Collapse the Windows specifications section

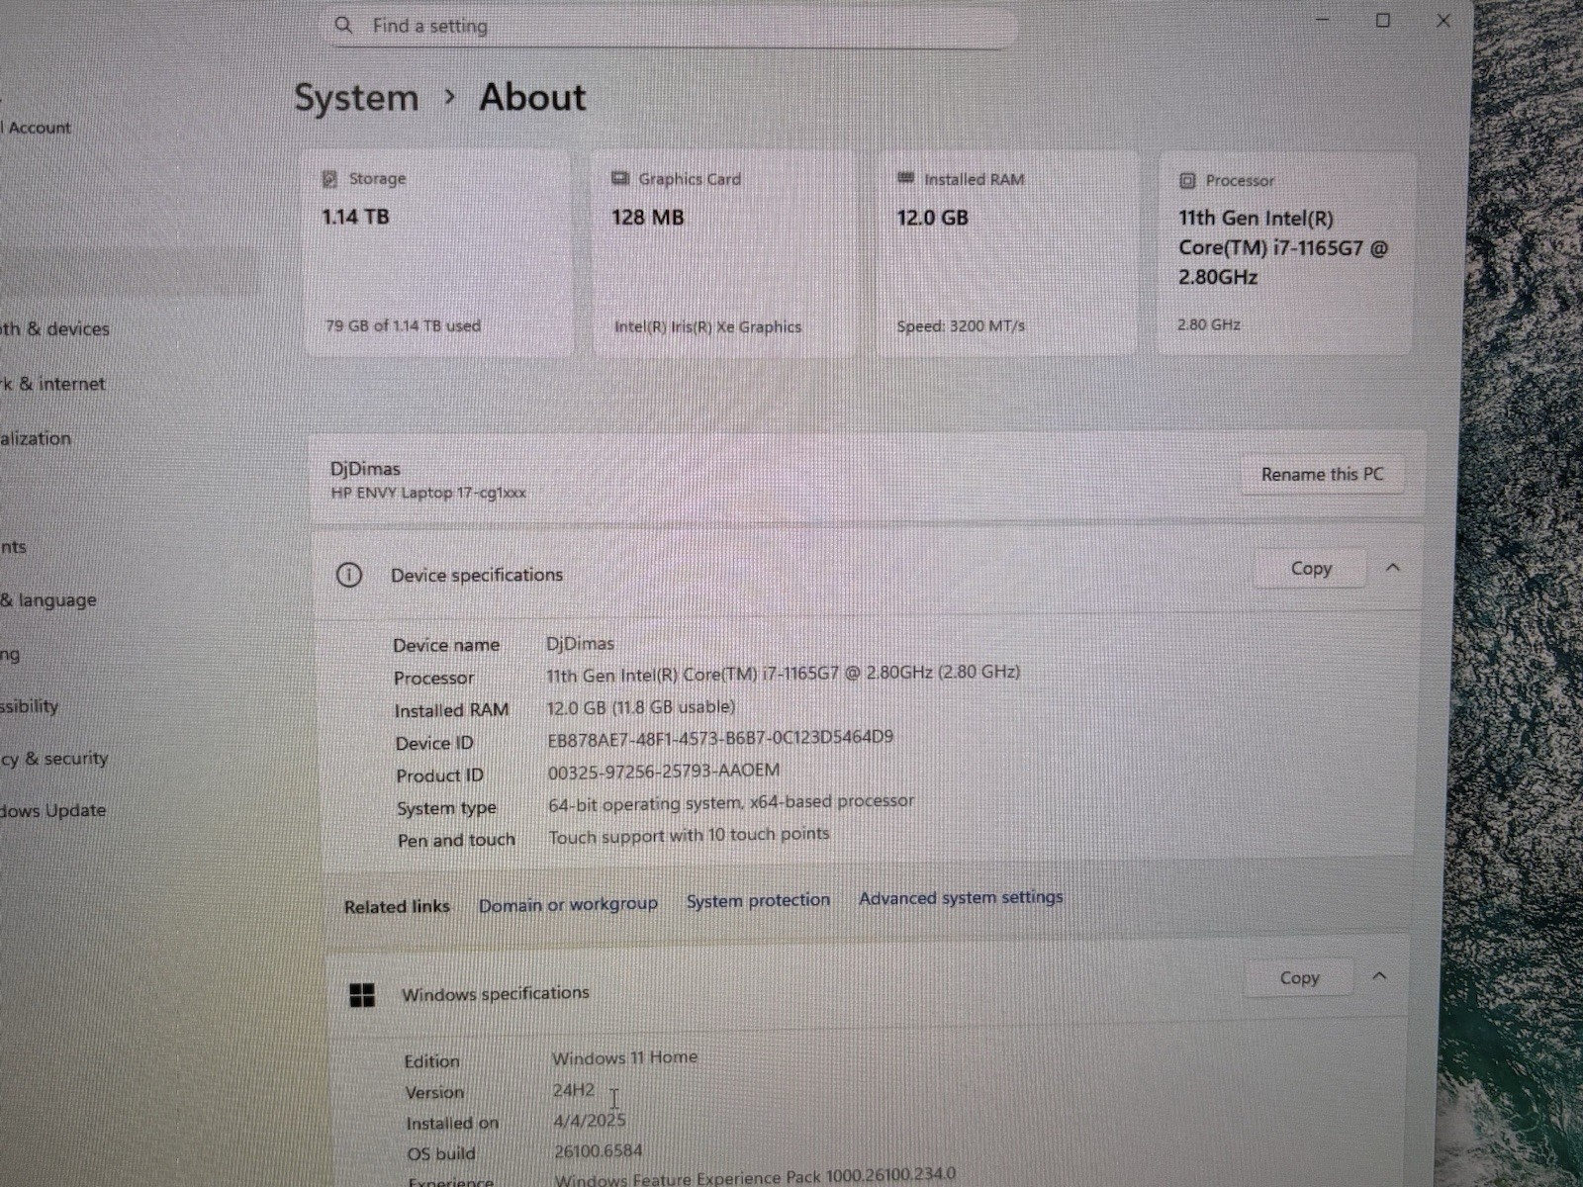(x=1379, y=976)
